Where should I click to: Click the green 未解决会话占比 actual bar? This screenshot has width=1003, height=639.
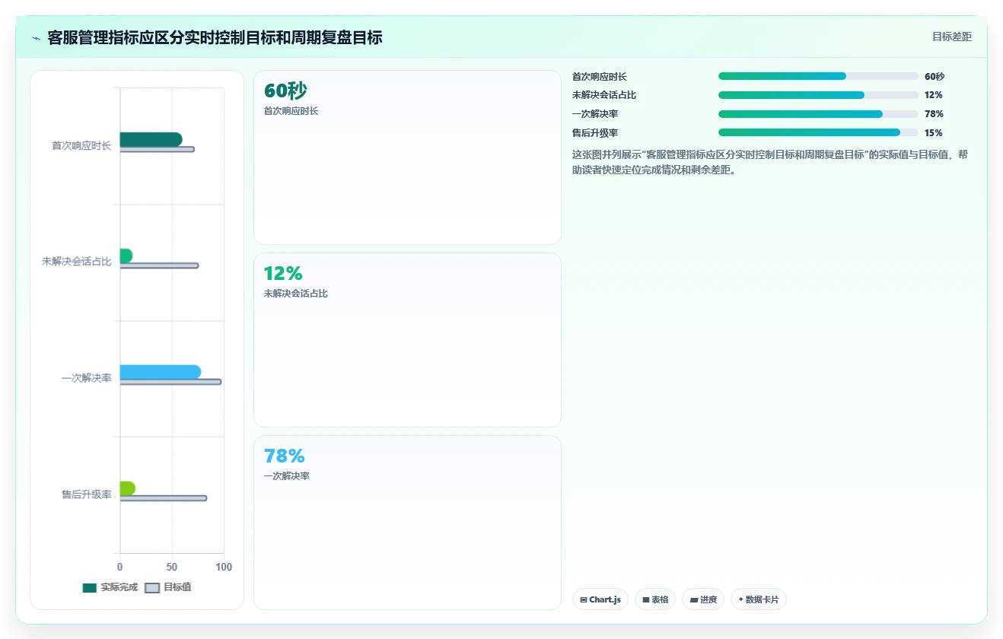coord(126,256)
